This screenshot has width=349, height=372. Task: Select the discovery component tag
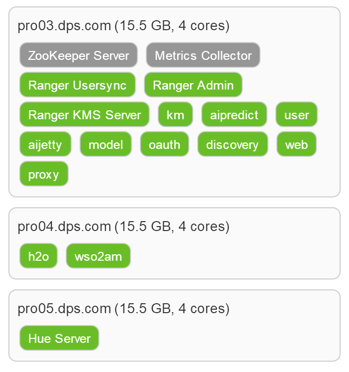pyautogui.click(x=233, y=144)
